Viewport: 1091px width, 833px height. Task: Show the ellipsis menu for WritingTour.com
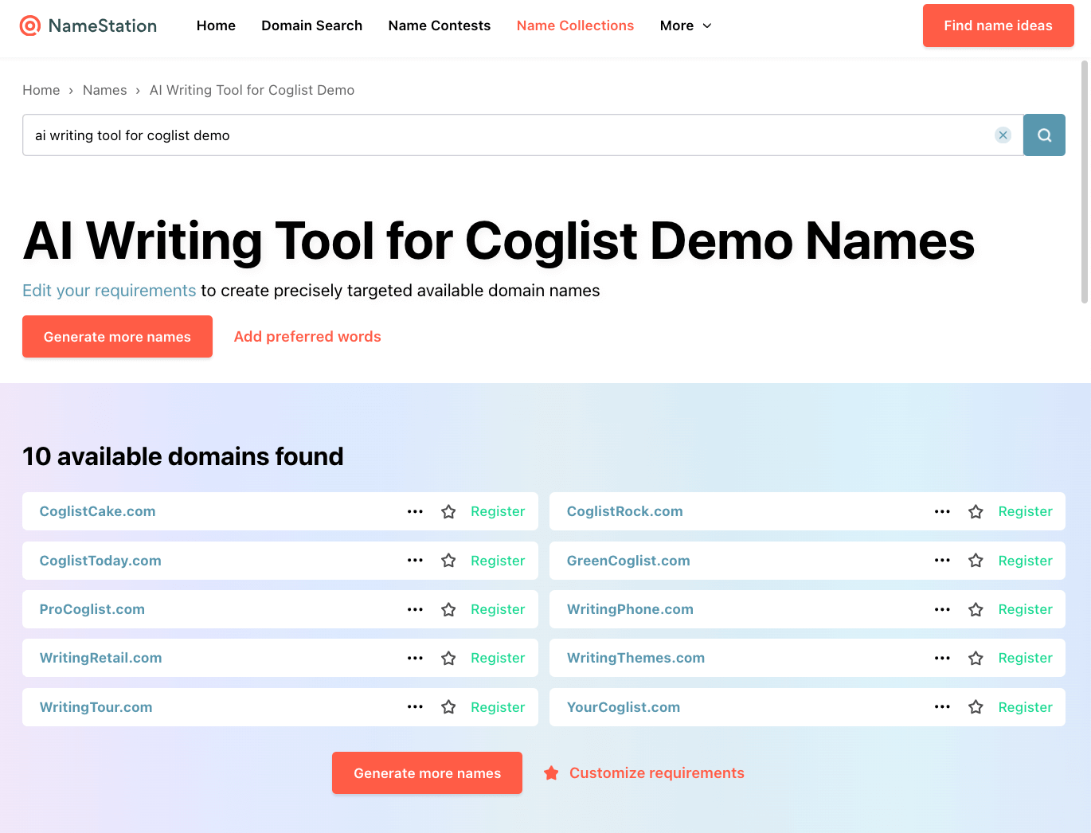tap(415, 707)
